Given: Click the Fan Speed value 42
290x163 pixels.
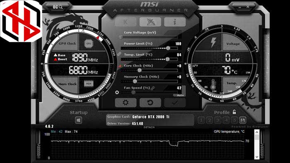Looking at the screenshot, I should [179, 88].
